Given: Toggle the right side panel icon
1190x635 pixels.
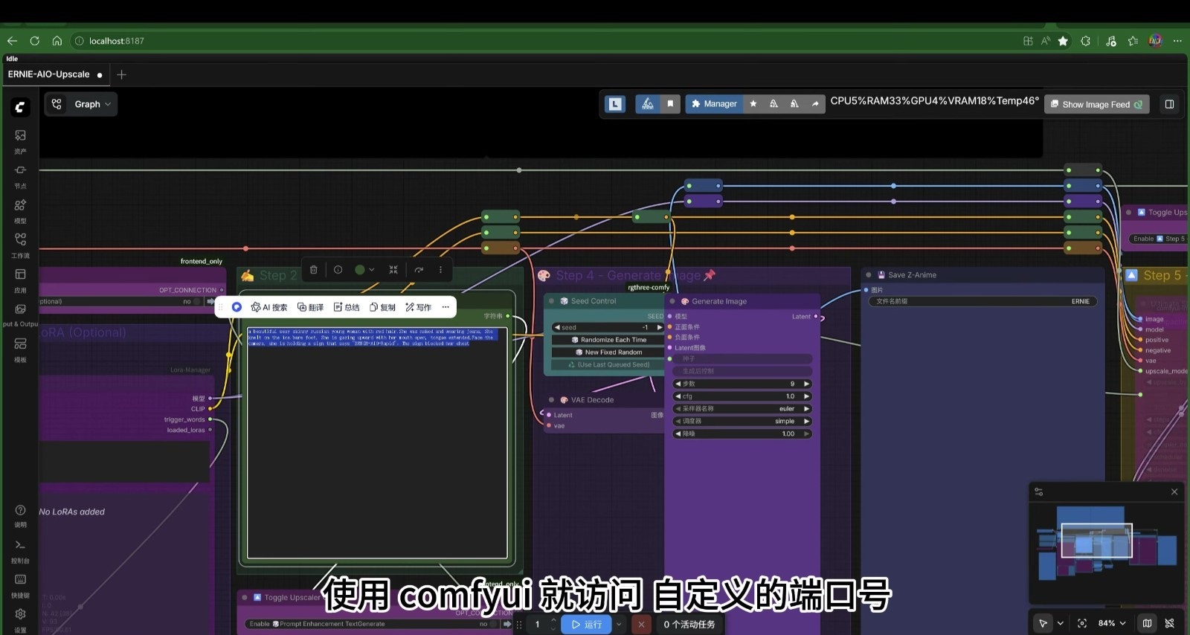Looking at the screenshot, I should (x=1169, y=104).
